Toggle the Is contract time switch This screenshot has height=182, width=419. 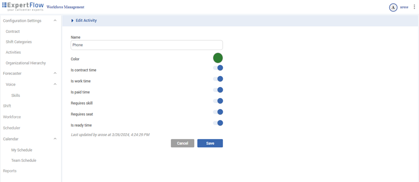click(218, 68)
